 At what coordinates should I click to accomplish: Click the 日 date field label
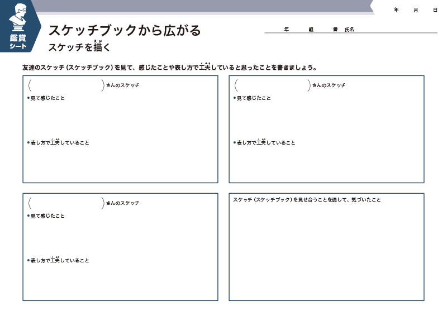coord(435,10)
